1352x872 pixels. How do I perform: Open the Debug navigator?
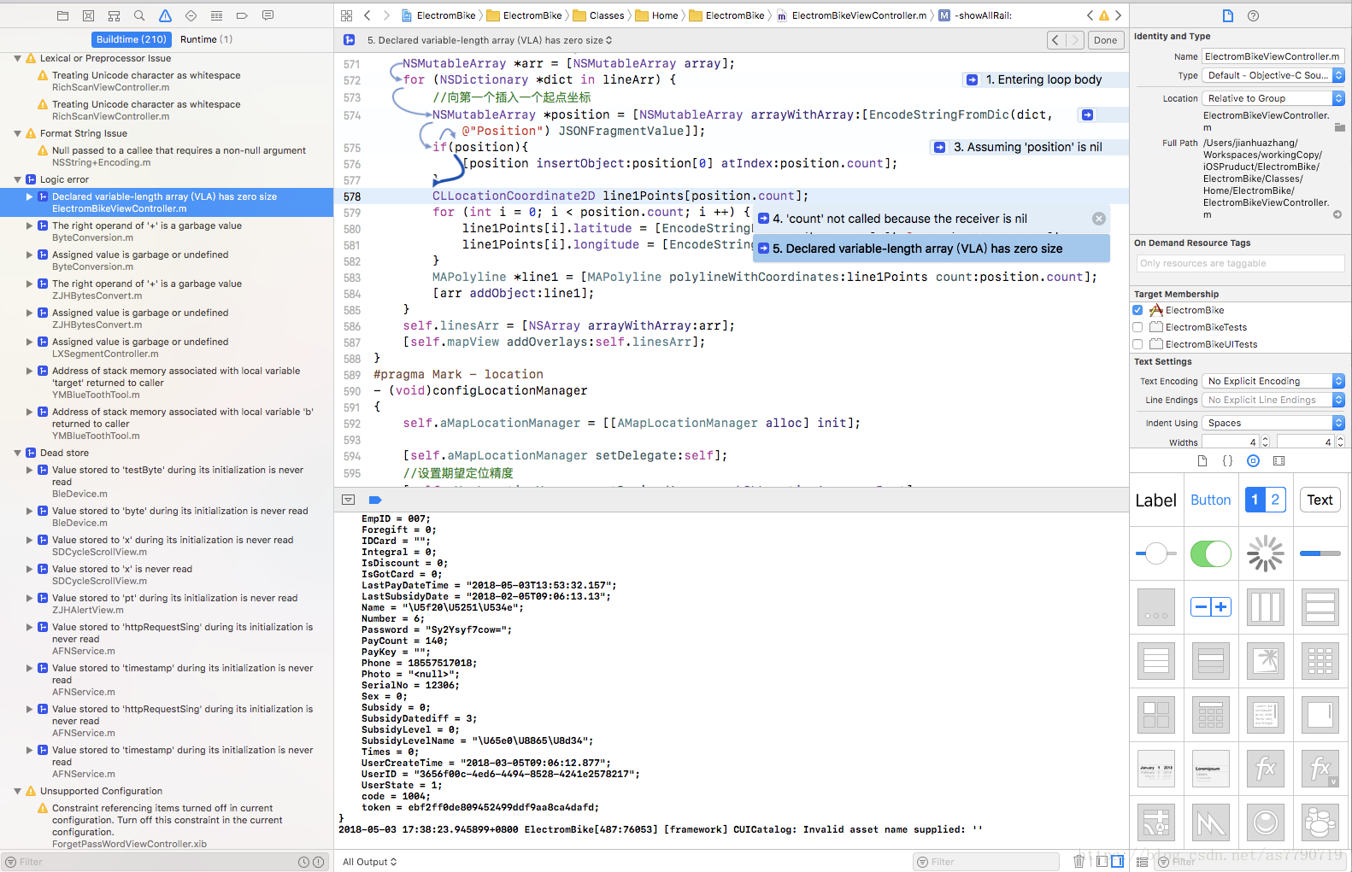(x=216, y=15)
